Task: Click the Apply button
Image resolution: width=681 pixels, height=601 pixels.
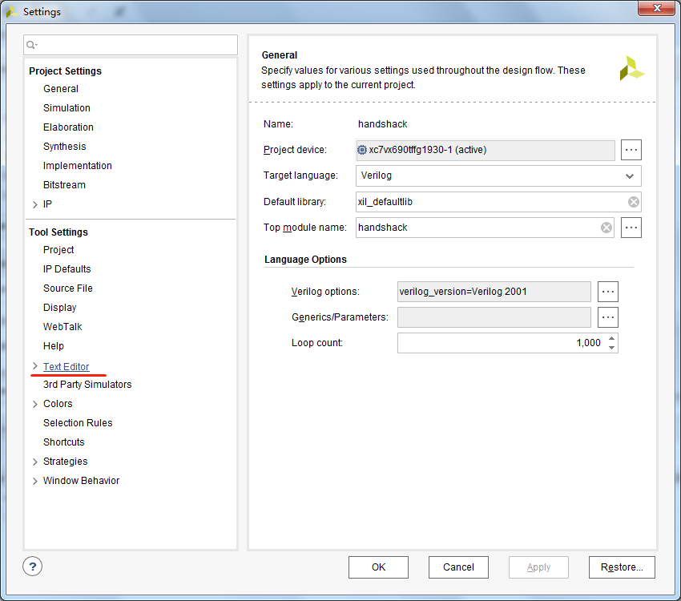Action: point(538,567)
